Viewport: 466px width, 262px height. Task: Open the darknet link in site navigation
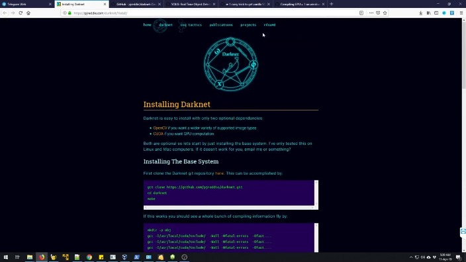pos(165,25)
